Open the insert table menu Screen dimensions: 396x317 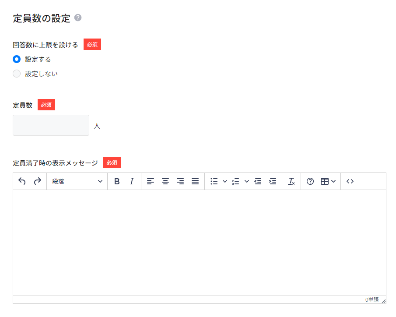tap(325, 181)
